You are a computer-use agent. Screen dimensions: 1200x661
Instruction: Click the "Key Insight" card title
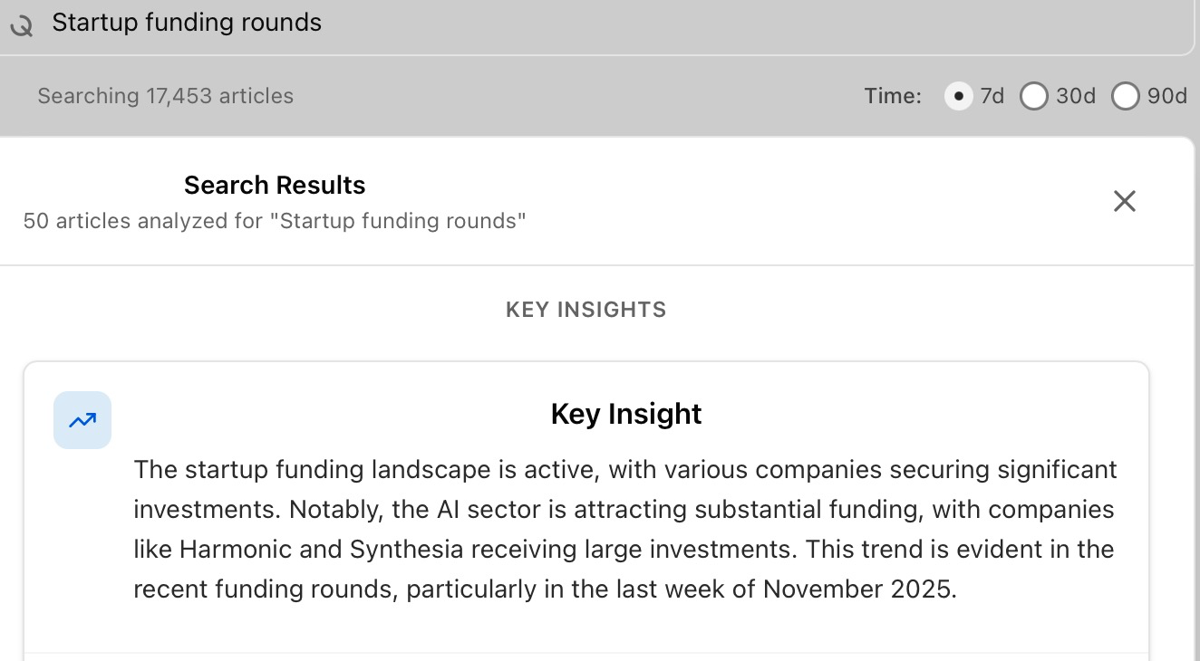coord(626,414)
